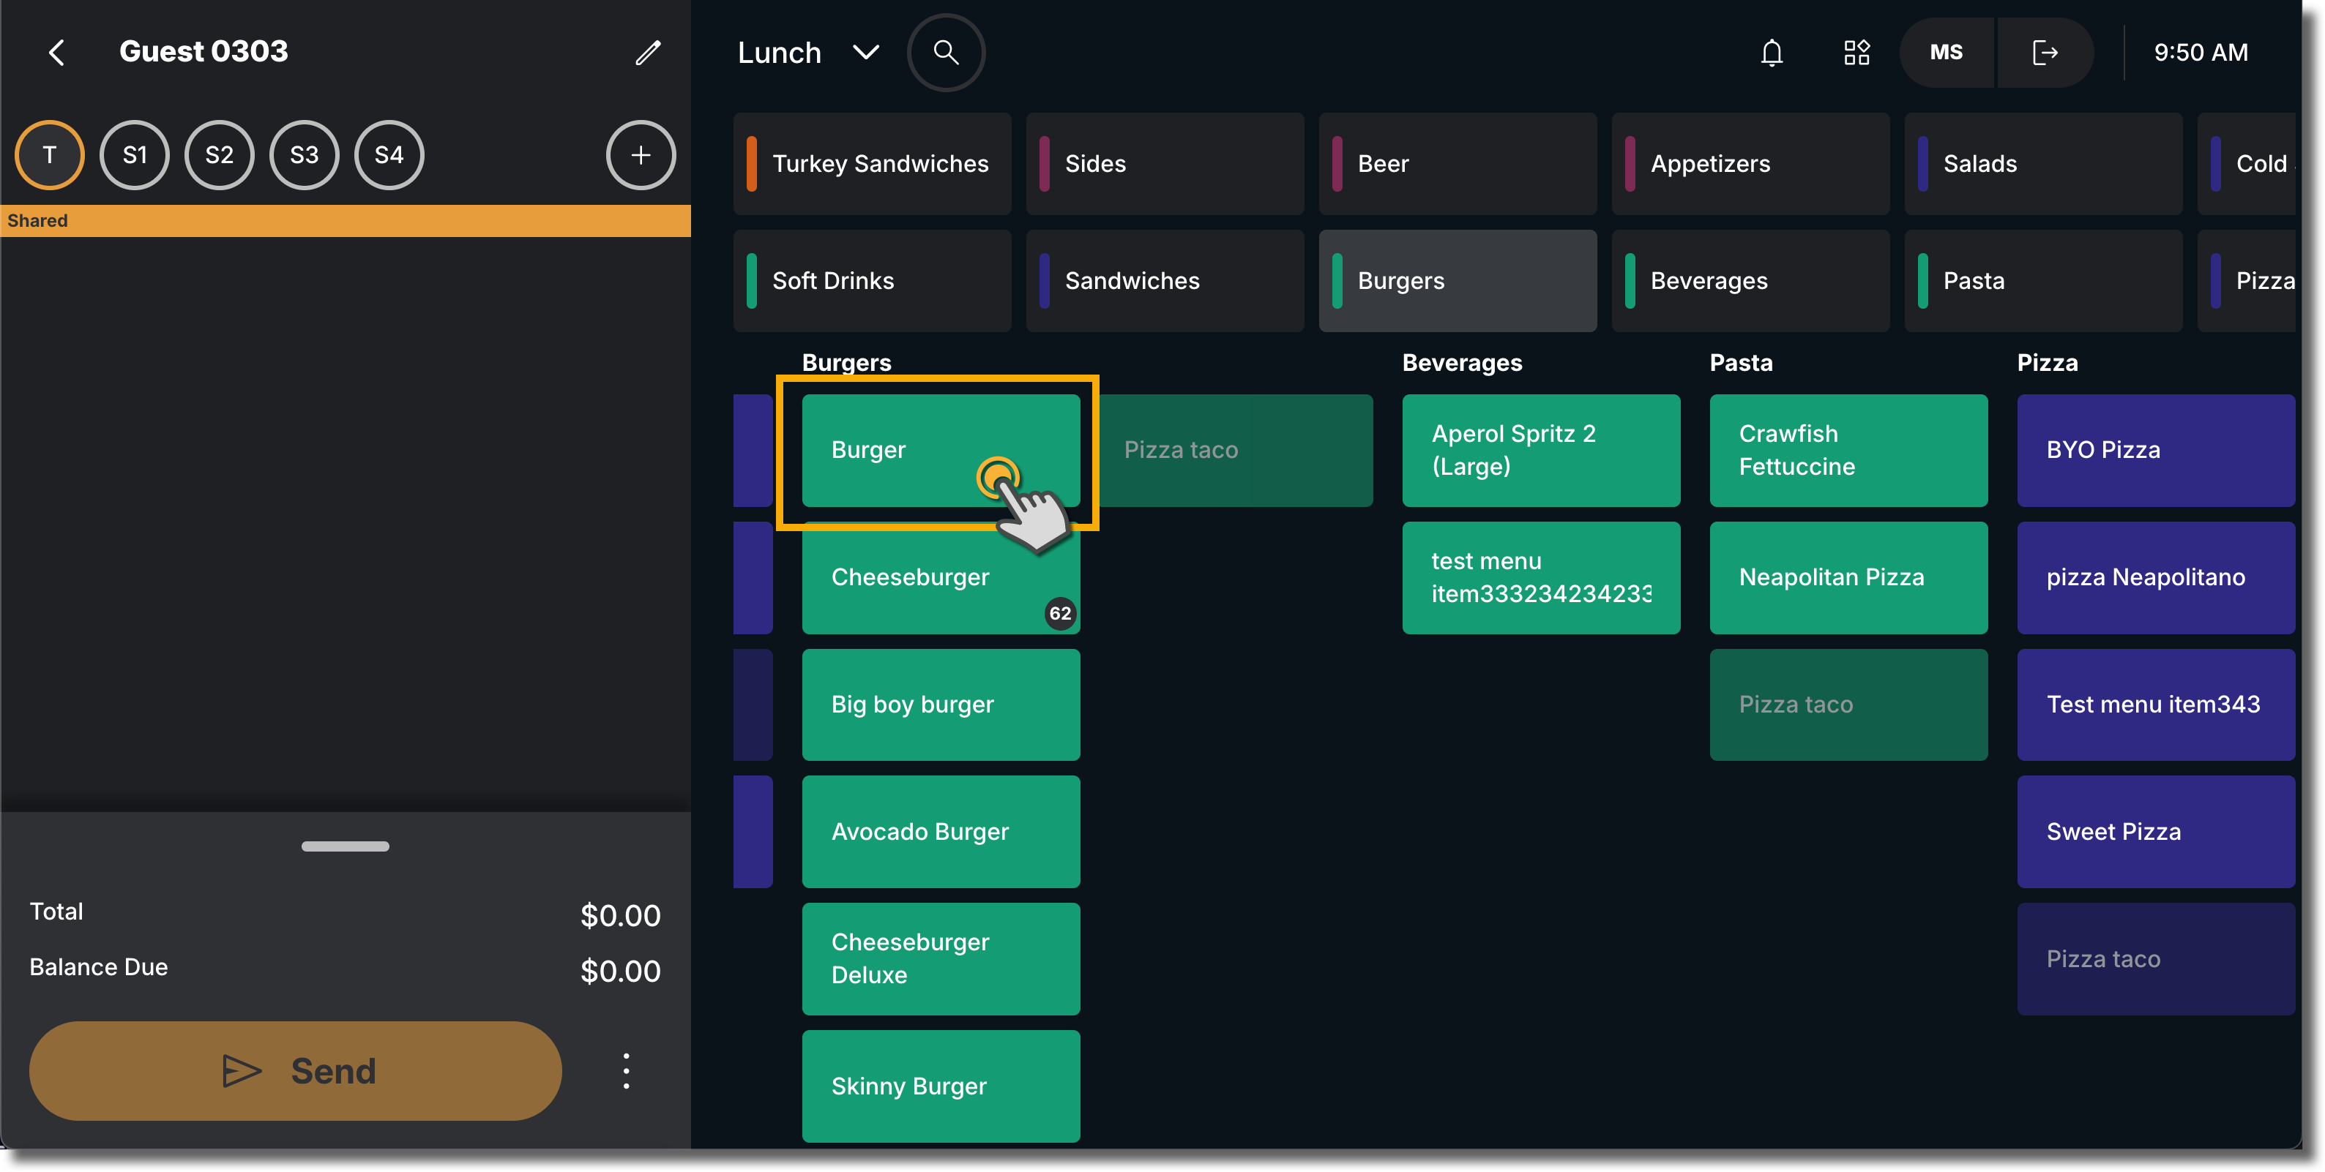
Task: Send the order
Action: [x=295, y=1071]
